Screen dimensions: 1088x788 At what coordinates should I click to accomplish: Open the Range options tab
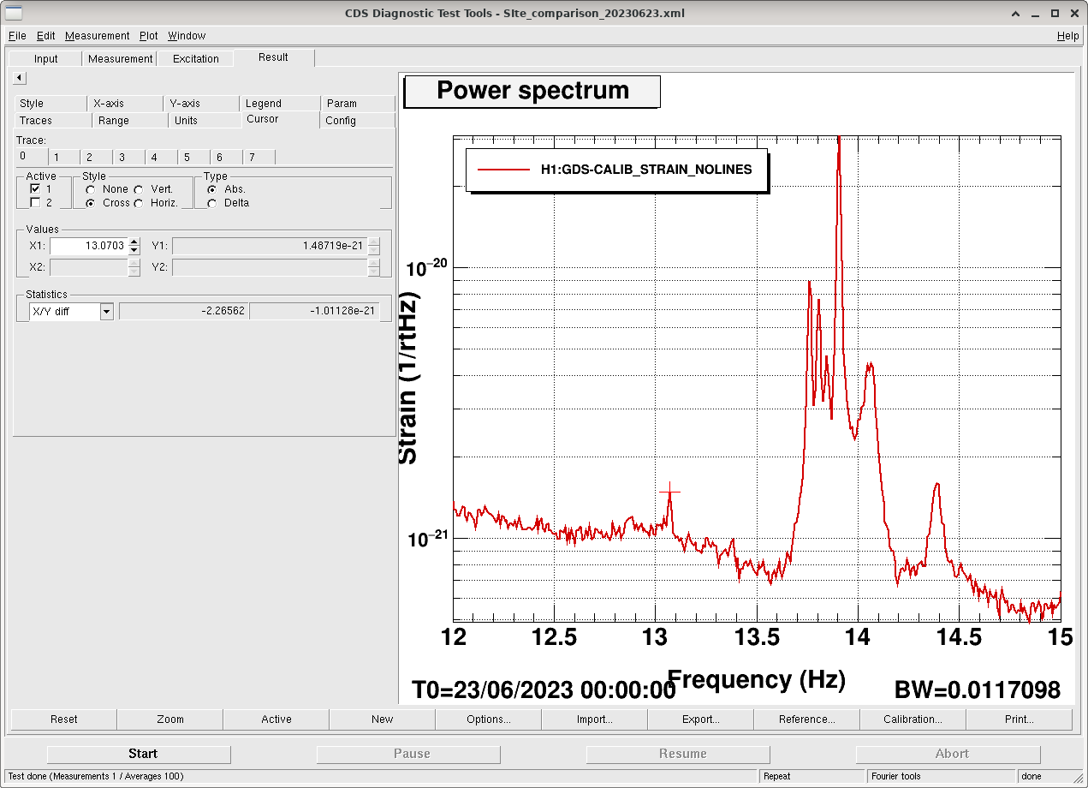tap(130, 121)
